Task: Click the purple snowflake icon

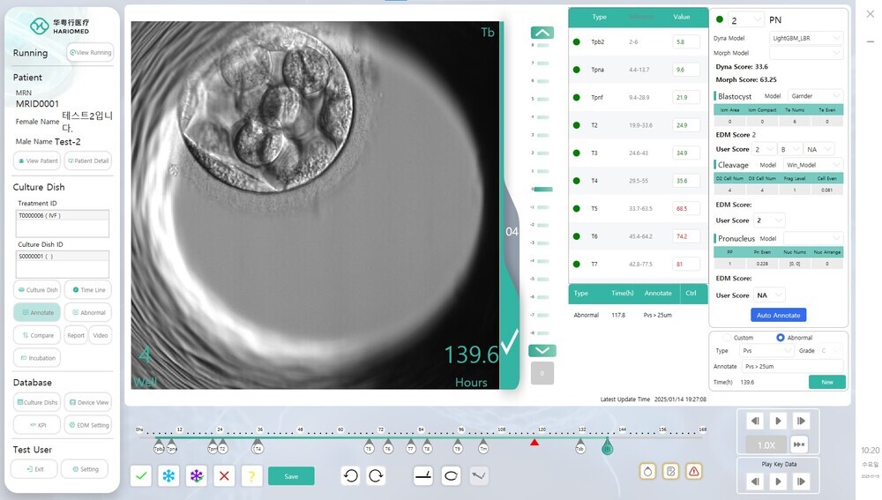Action: coord(197,476)
